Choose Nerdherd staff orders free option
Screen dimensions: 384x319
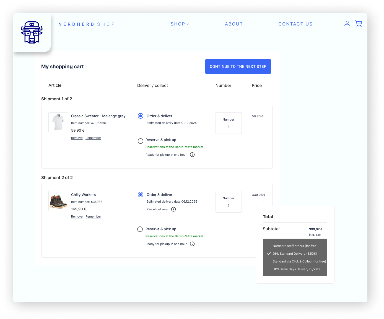[295, 246]
